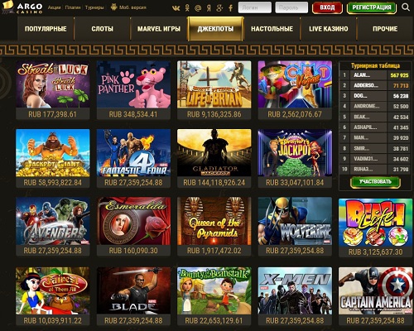
Task: Click the green Регистрация button
Action: coord(372,7)
